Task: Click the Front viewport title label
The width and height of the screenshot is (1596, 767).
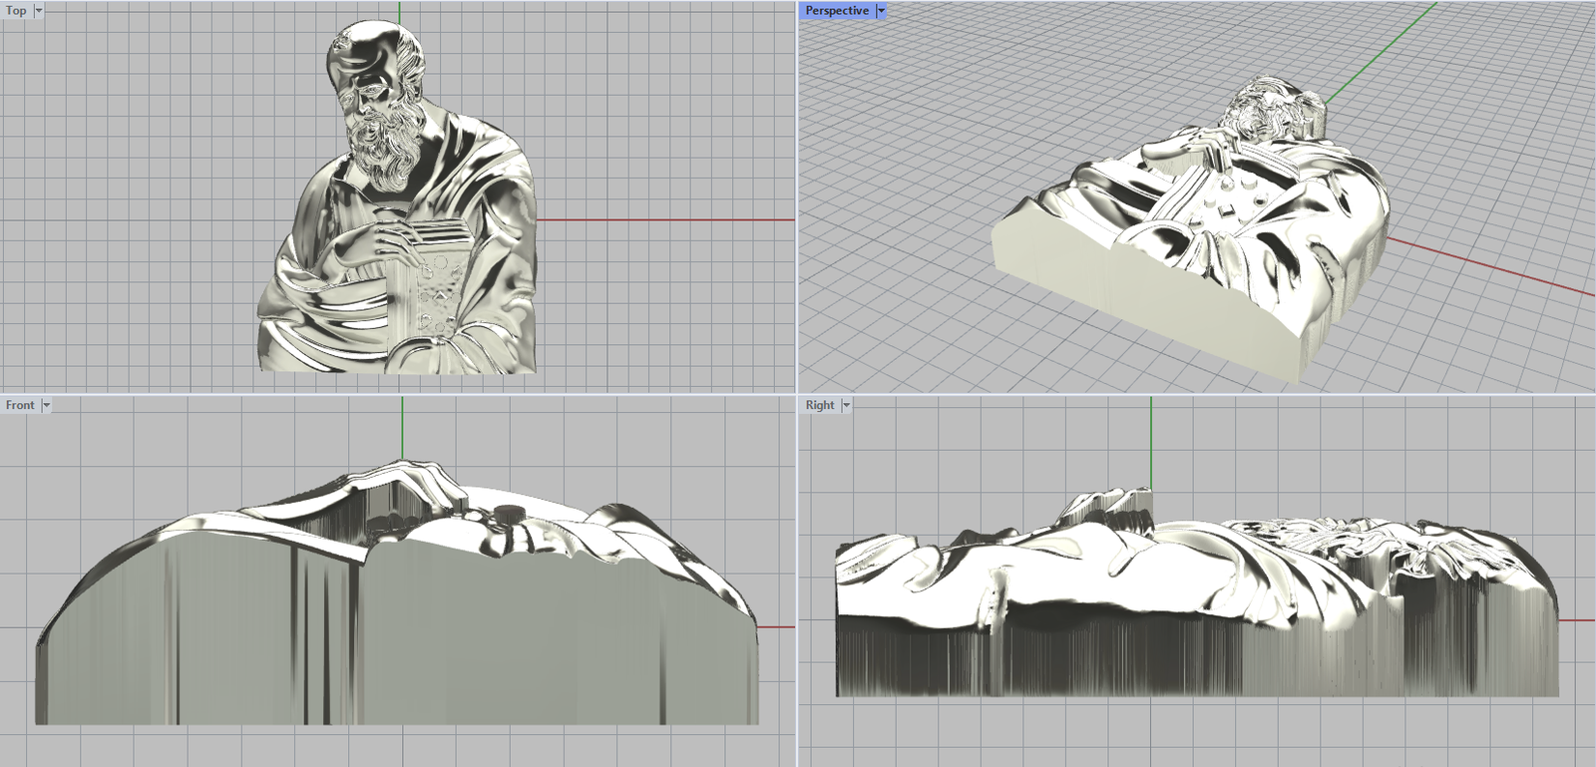Action: pyautogui.click(x=20, y=405)
